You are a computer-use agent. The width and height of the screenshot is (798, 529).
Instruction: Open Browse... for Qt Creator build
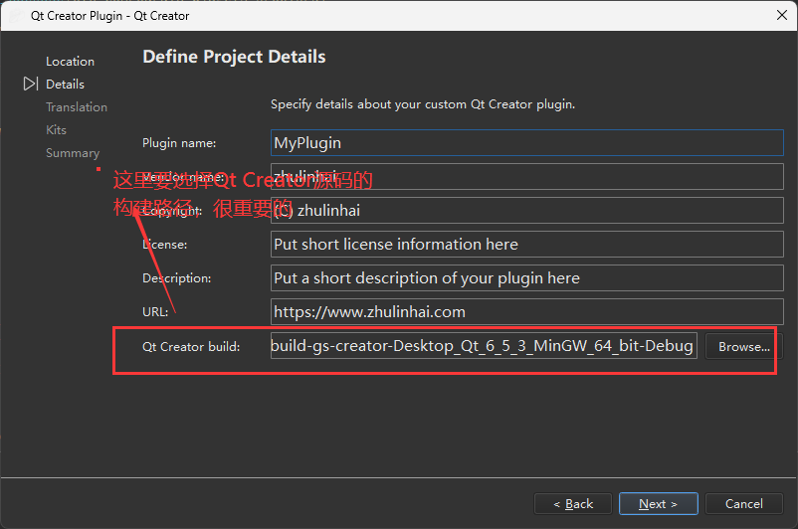(743, 346)
